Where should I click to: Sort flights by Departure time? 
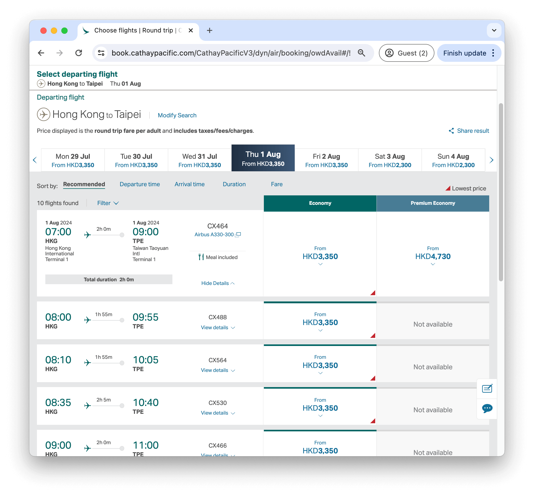click(x=140, y=184)
